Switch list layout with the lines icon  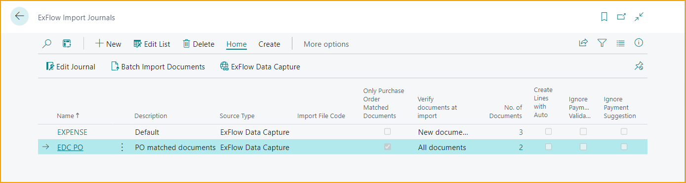pos(621,43)
